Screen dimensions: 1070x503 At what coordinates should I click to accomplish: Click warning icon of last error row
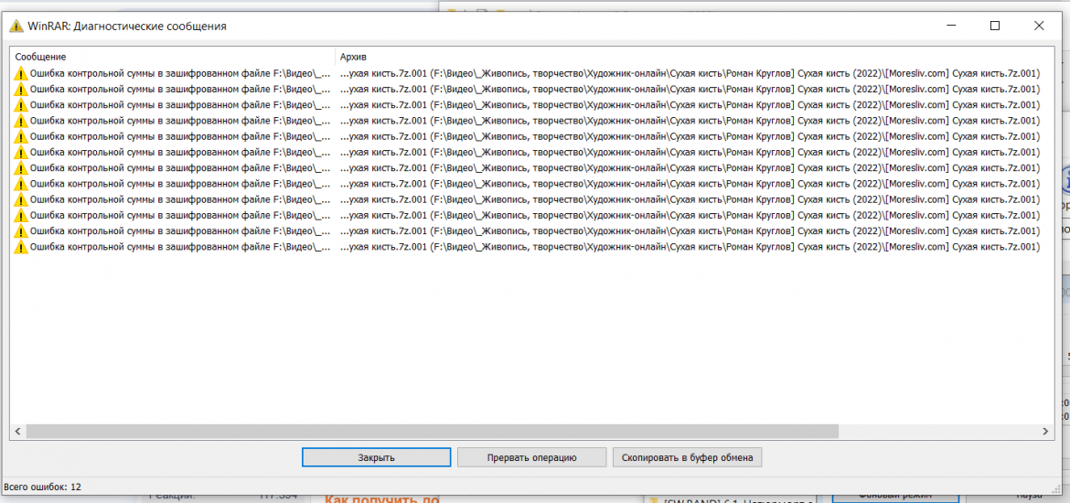[x=21, y=247]
